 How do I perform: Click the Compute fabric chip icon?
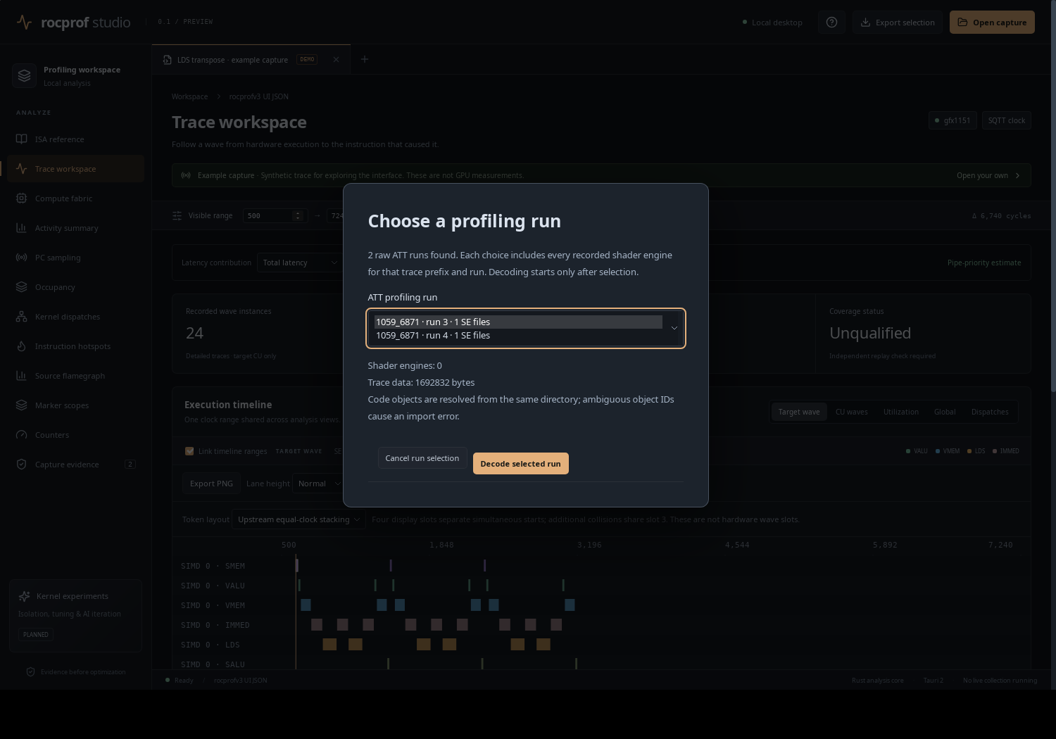point(22,198)
